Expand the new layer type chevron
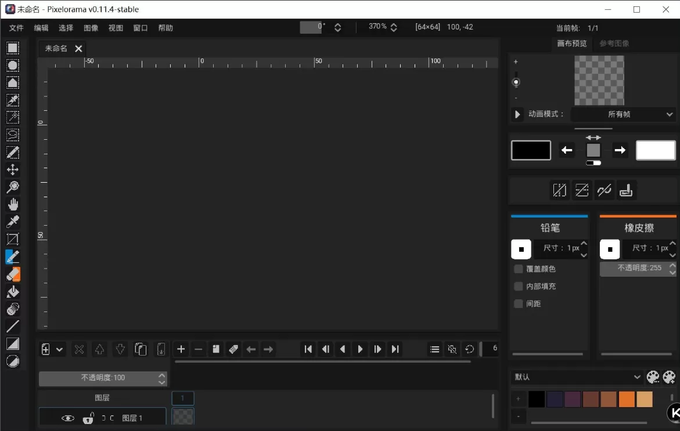 60,349
